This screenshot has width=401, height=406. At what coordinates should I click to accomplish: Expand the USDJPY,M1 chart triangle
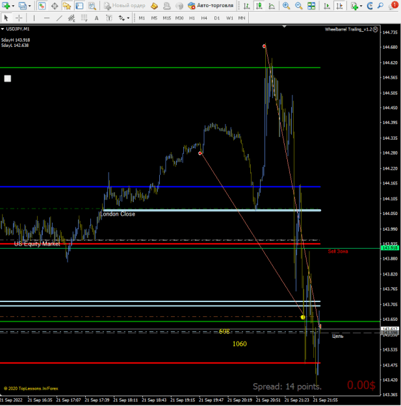pyautogui.click(x=3, y=29)
